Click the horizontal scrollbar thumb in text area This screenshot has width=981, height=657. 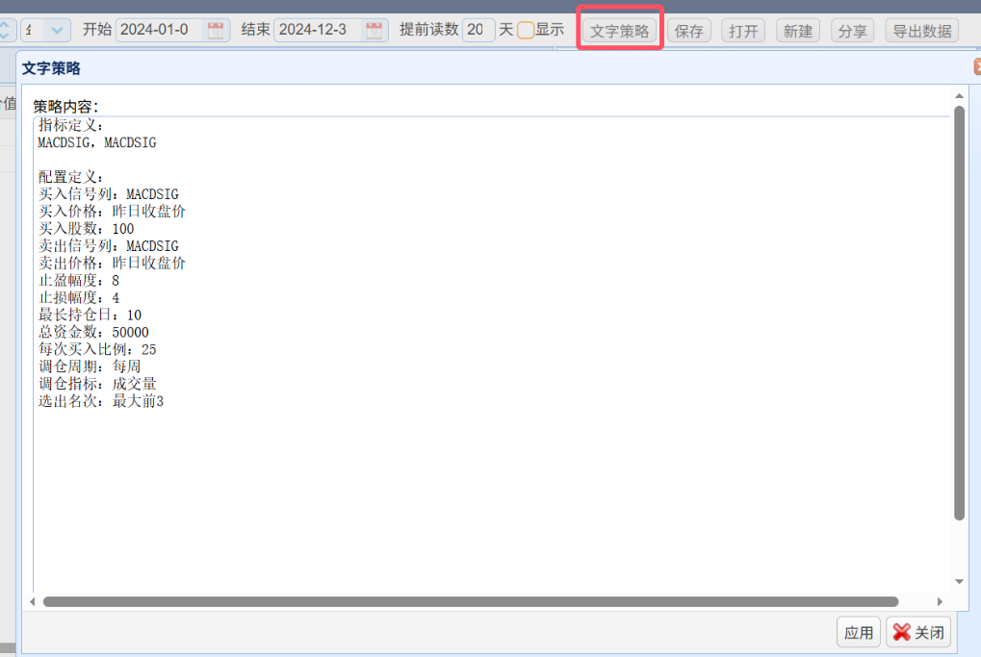[x=471, y=601]
